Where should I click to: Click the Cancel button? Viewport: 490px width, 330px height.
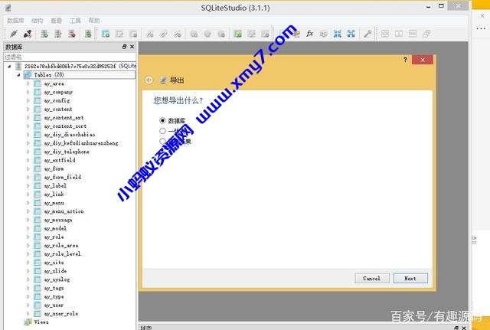[x=372, y=278]
